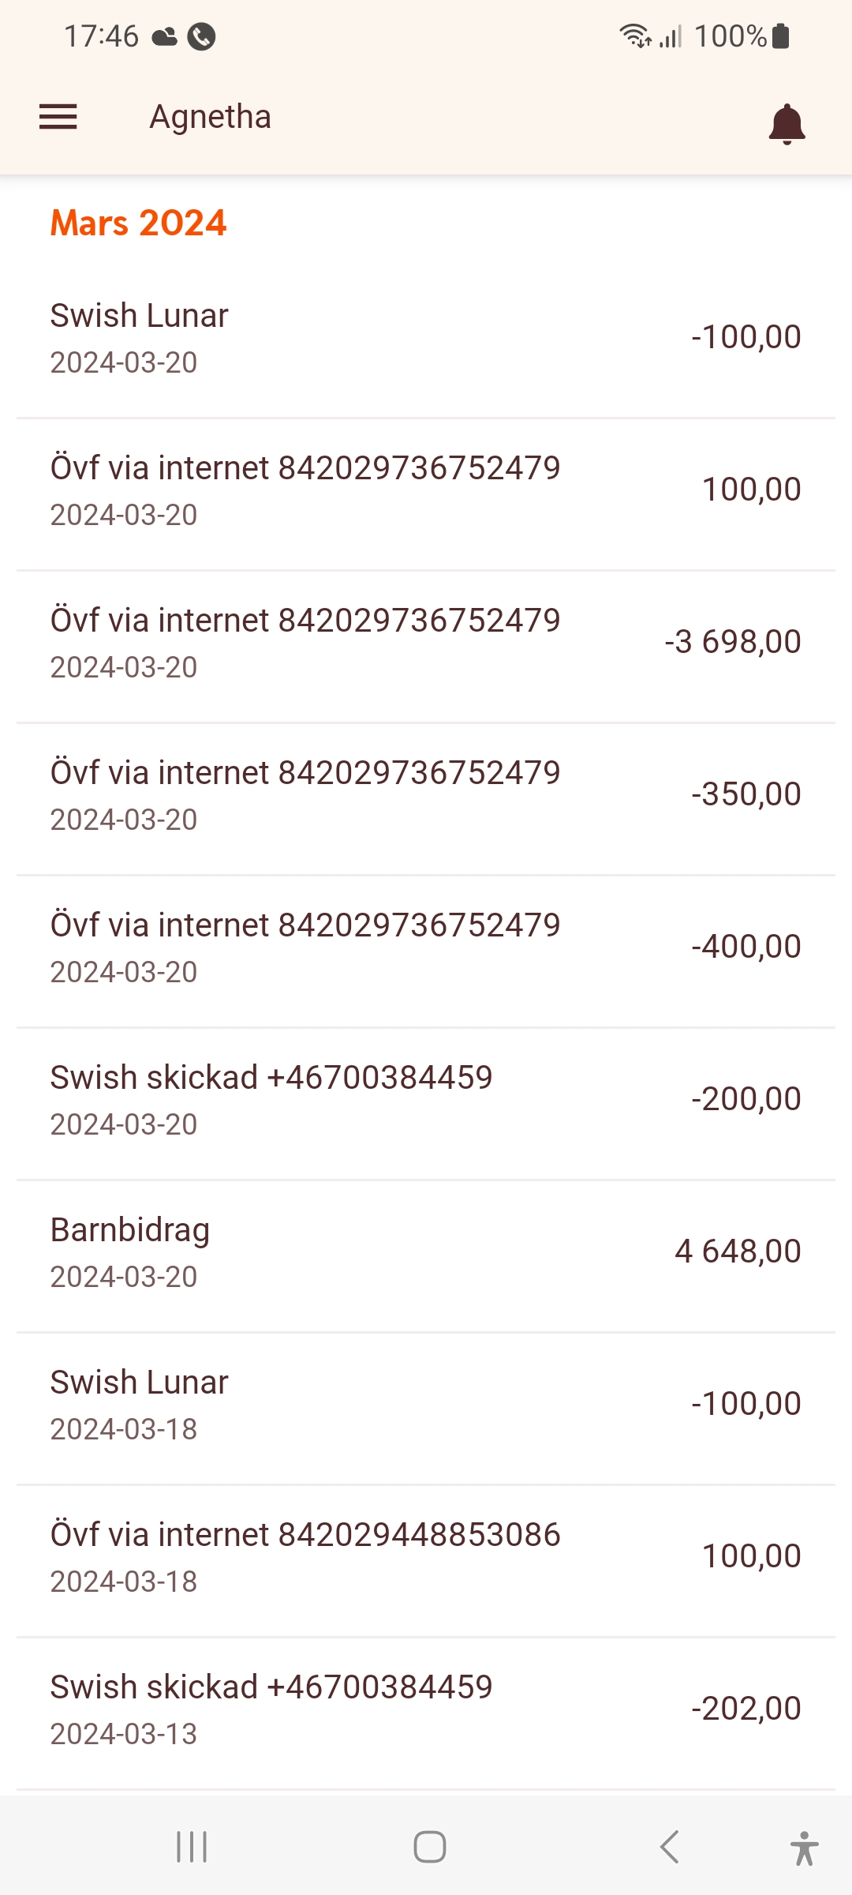The image size is (852, 1895).
Task: Select the -350,00 internet transfer entry
Action: pos(426,795)
